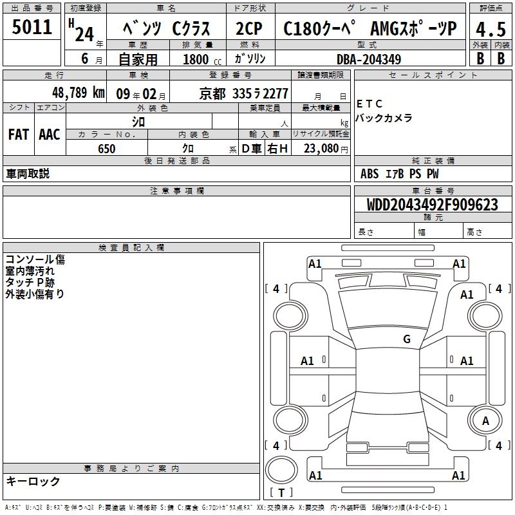The height and width of the screenshot is (515, 515).
Task: Select the registration year H24
Action: pos(85,31)
